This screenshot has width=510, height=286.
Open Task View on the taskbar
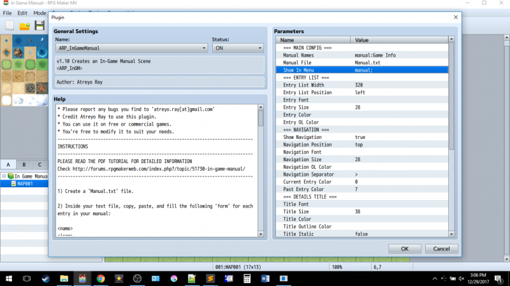[27, 278]
